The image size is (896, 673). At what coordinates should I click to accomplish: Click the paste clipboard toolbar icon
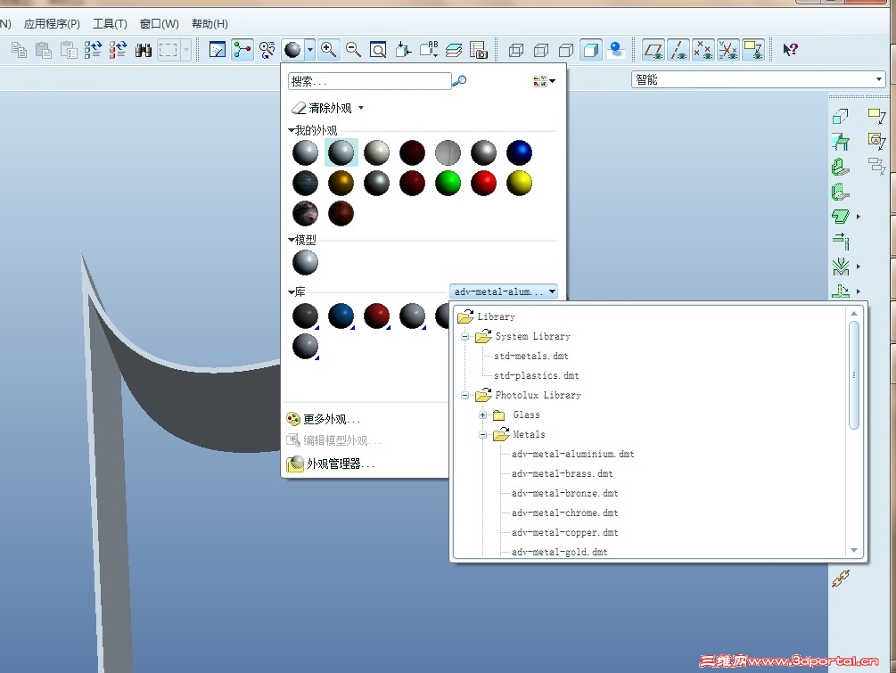tap(44, 50)
